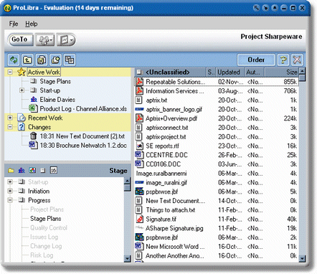Open the File menu

14,24
